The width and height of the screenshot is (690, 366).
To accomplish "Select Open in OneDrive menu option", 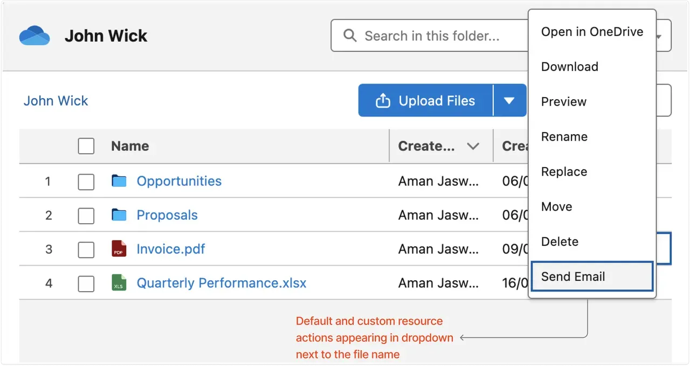I will click(x=592, y=32).
